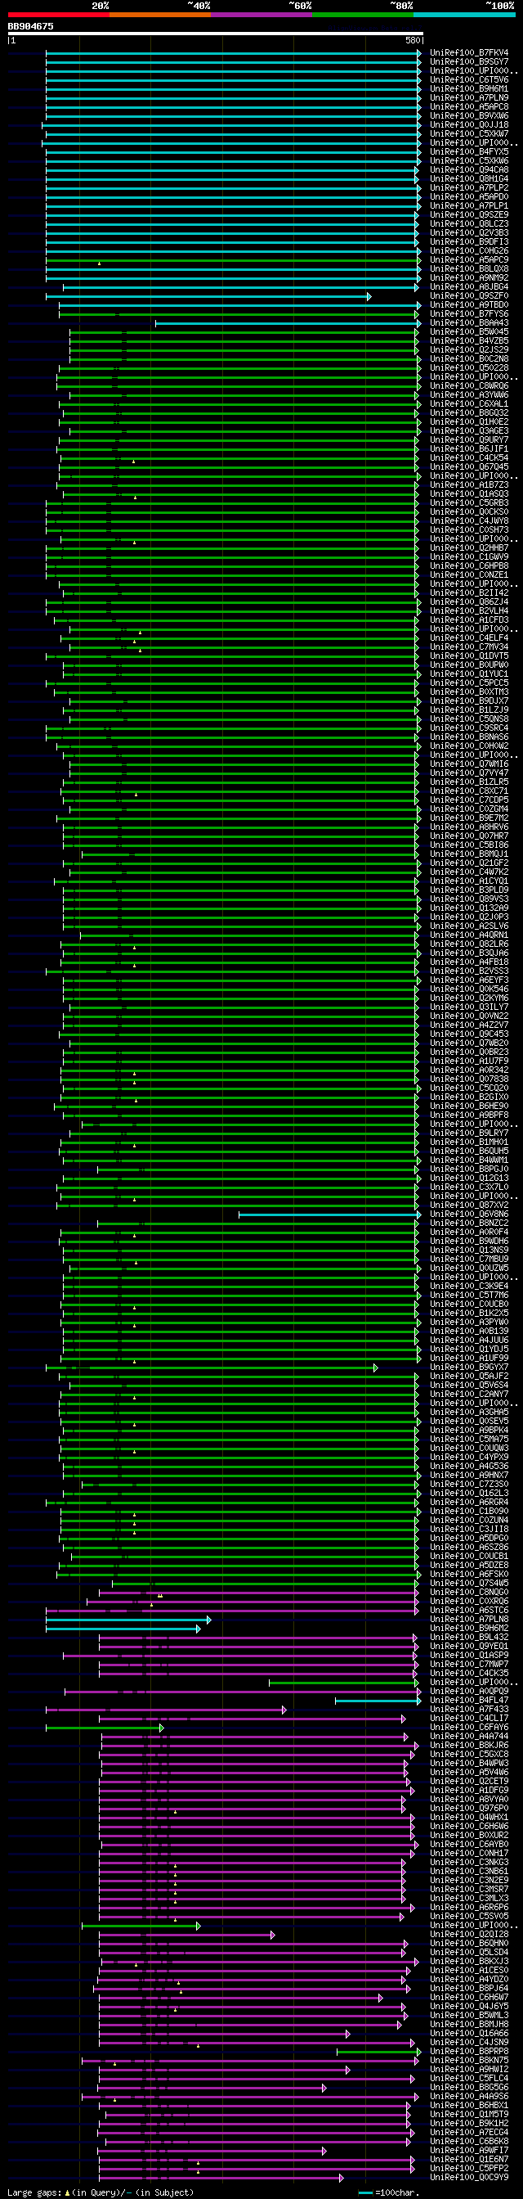Select label UniRef100_Q2V3B3

tap(468, 233)
